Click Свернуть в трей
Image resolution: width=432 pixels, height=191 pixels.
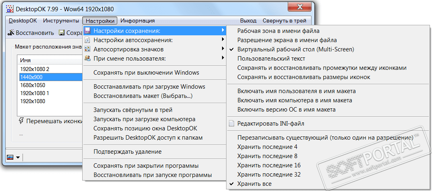click(x=285, y=20)
